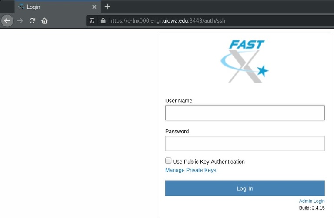
Task: Click the Build 2.4.15 version text
Action: [x=312, y=208]
